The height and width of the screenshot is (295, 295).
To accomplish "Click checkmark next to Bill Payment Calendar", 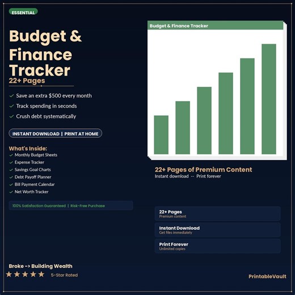I will pos(11,184).
